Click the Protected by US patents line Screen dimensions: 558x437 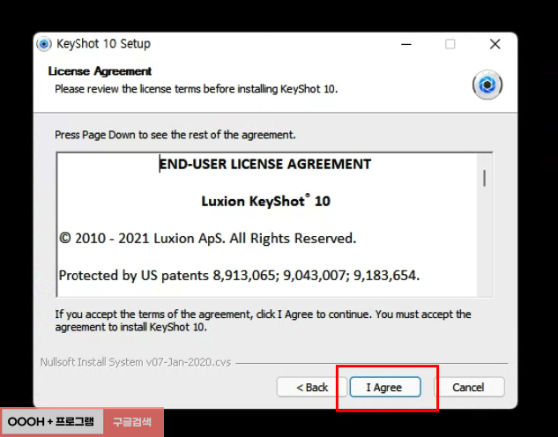[x=239, y=275]
